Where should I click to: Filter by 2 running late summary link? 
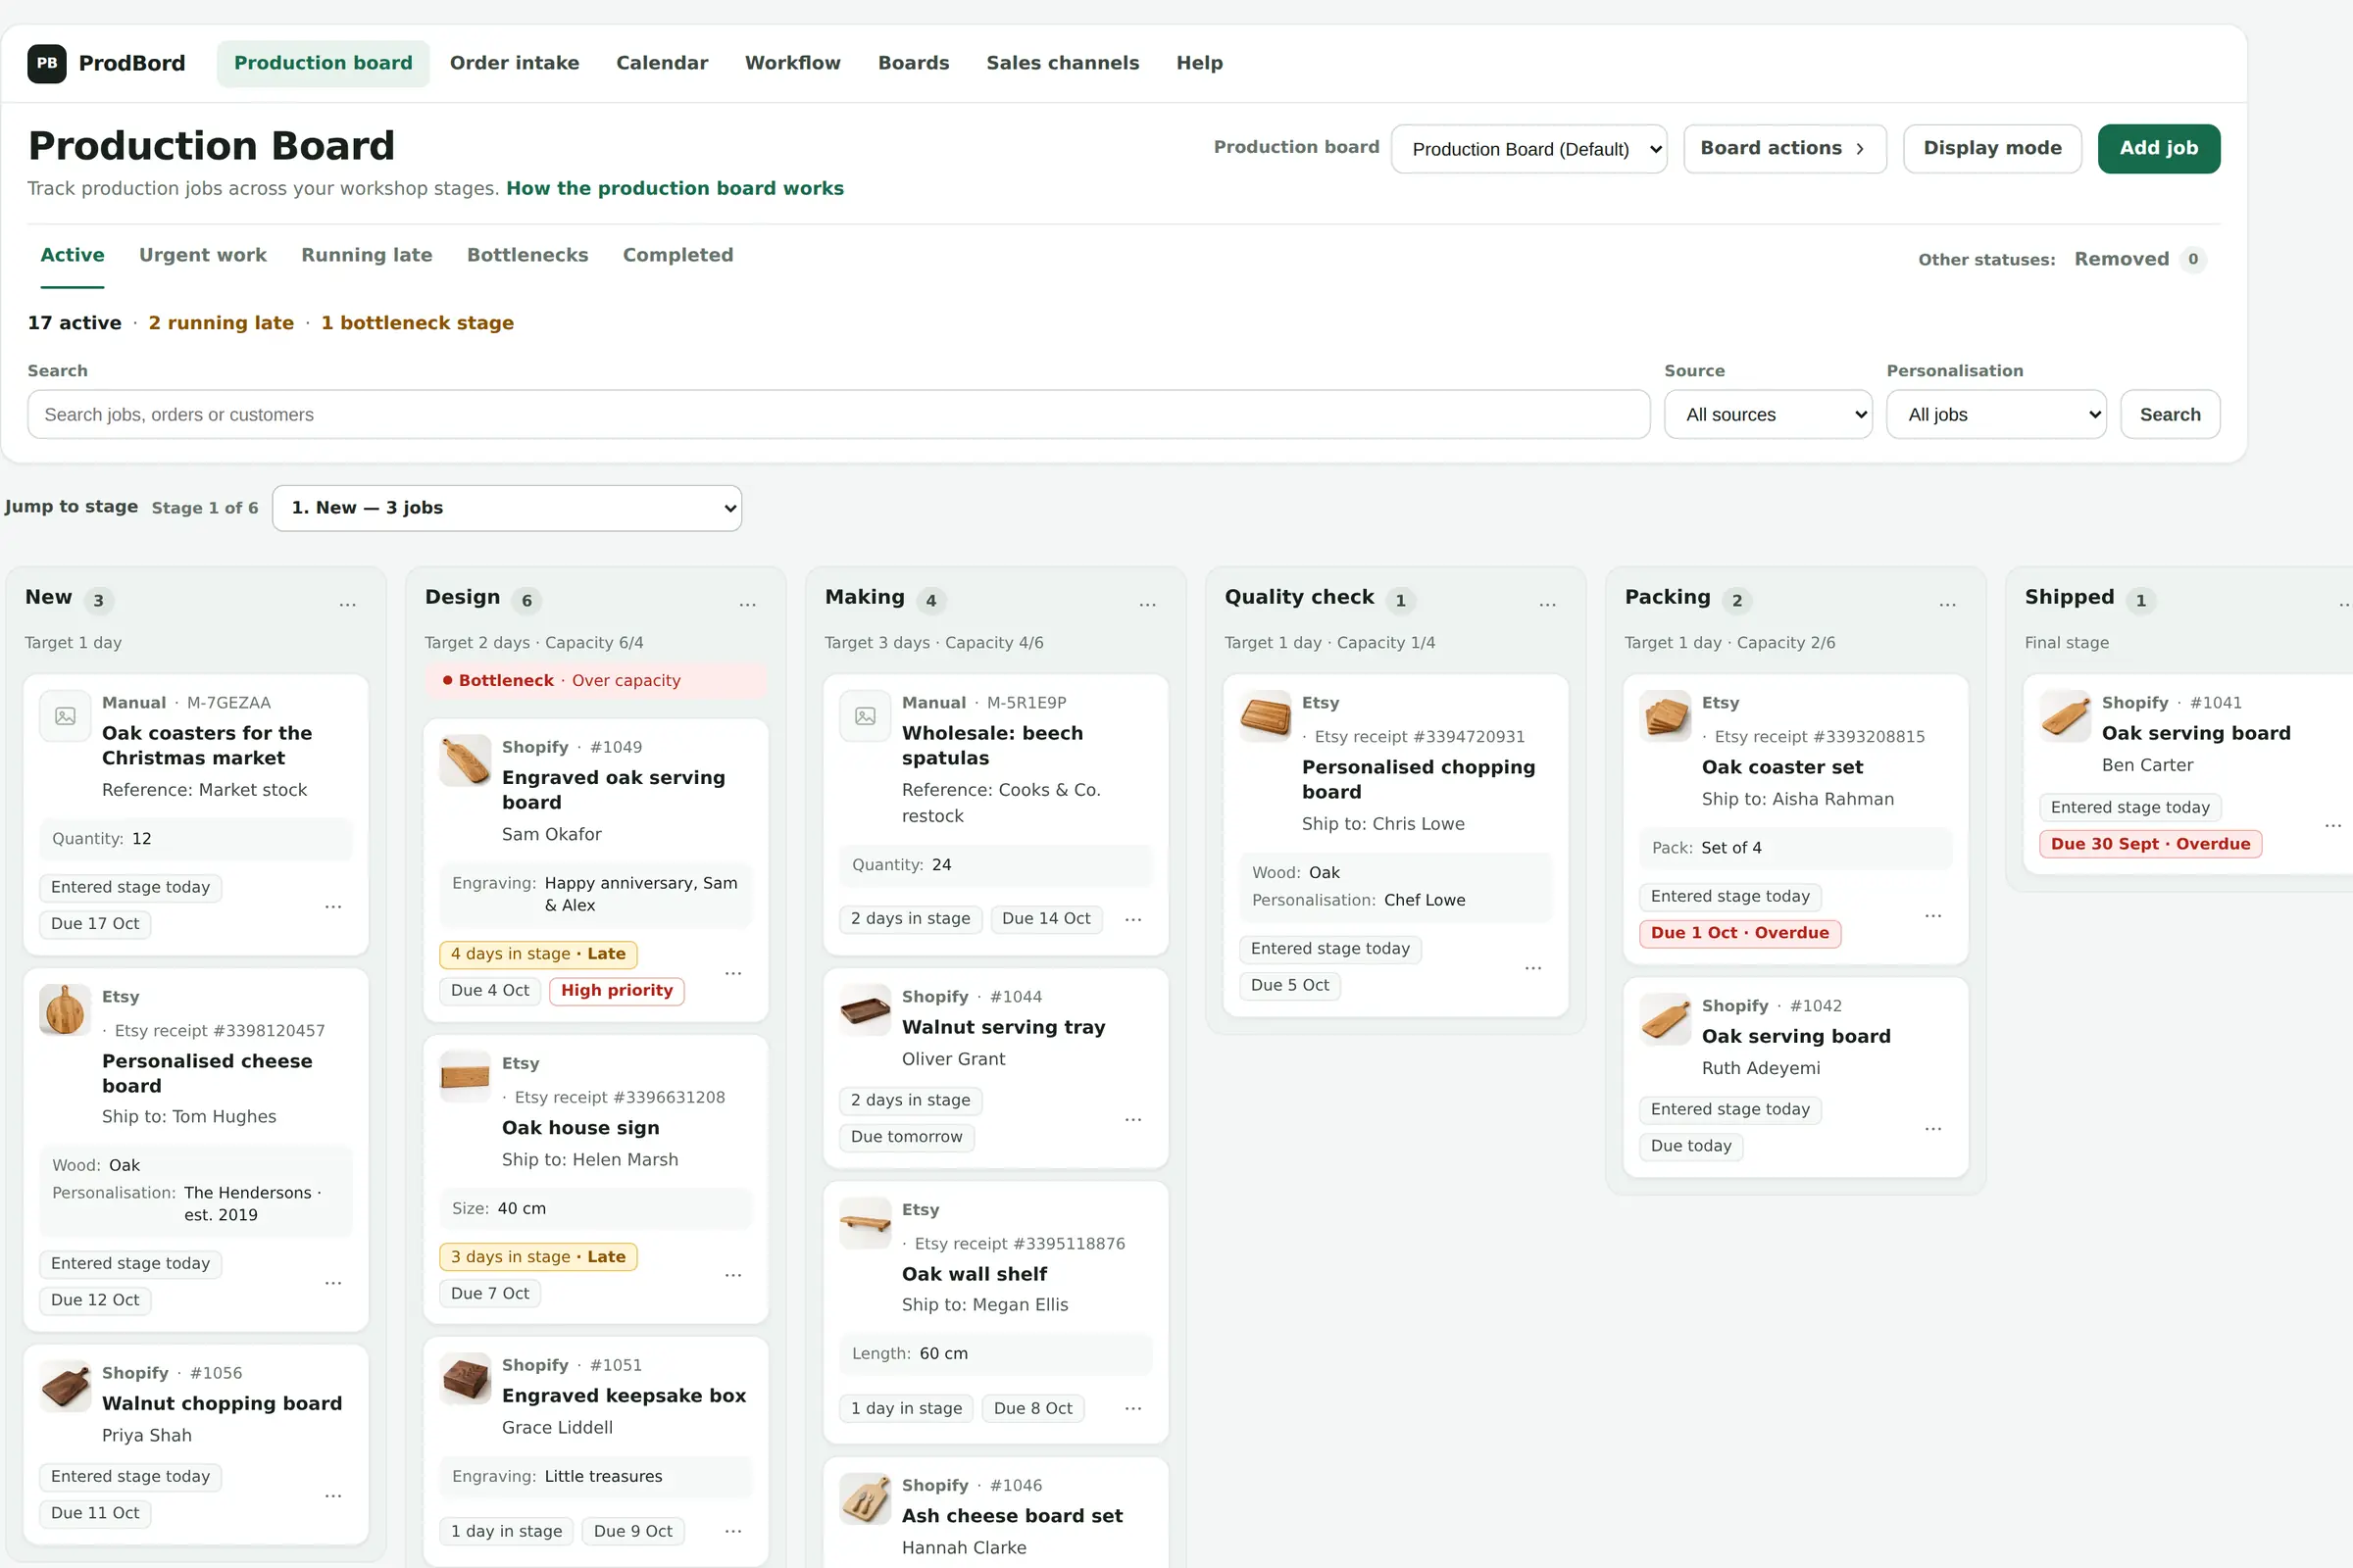(222, 323)
